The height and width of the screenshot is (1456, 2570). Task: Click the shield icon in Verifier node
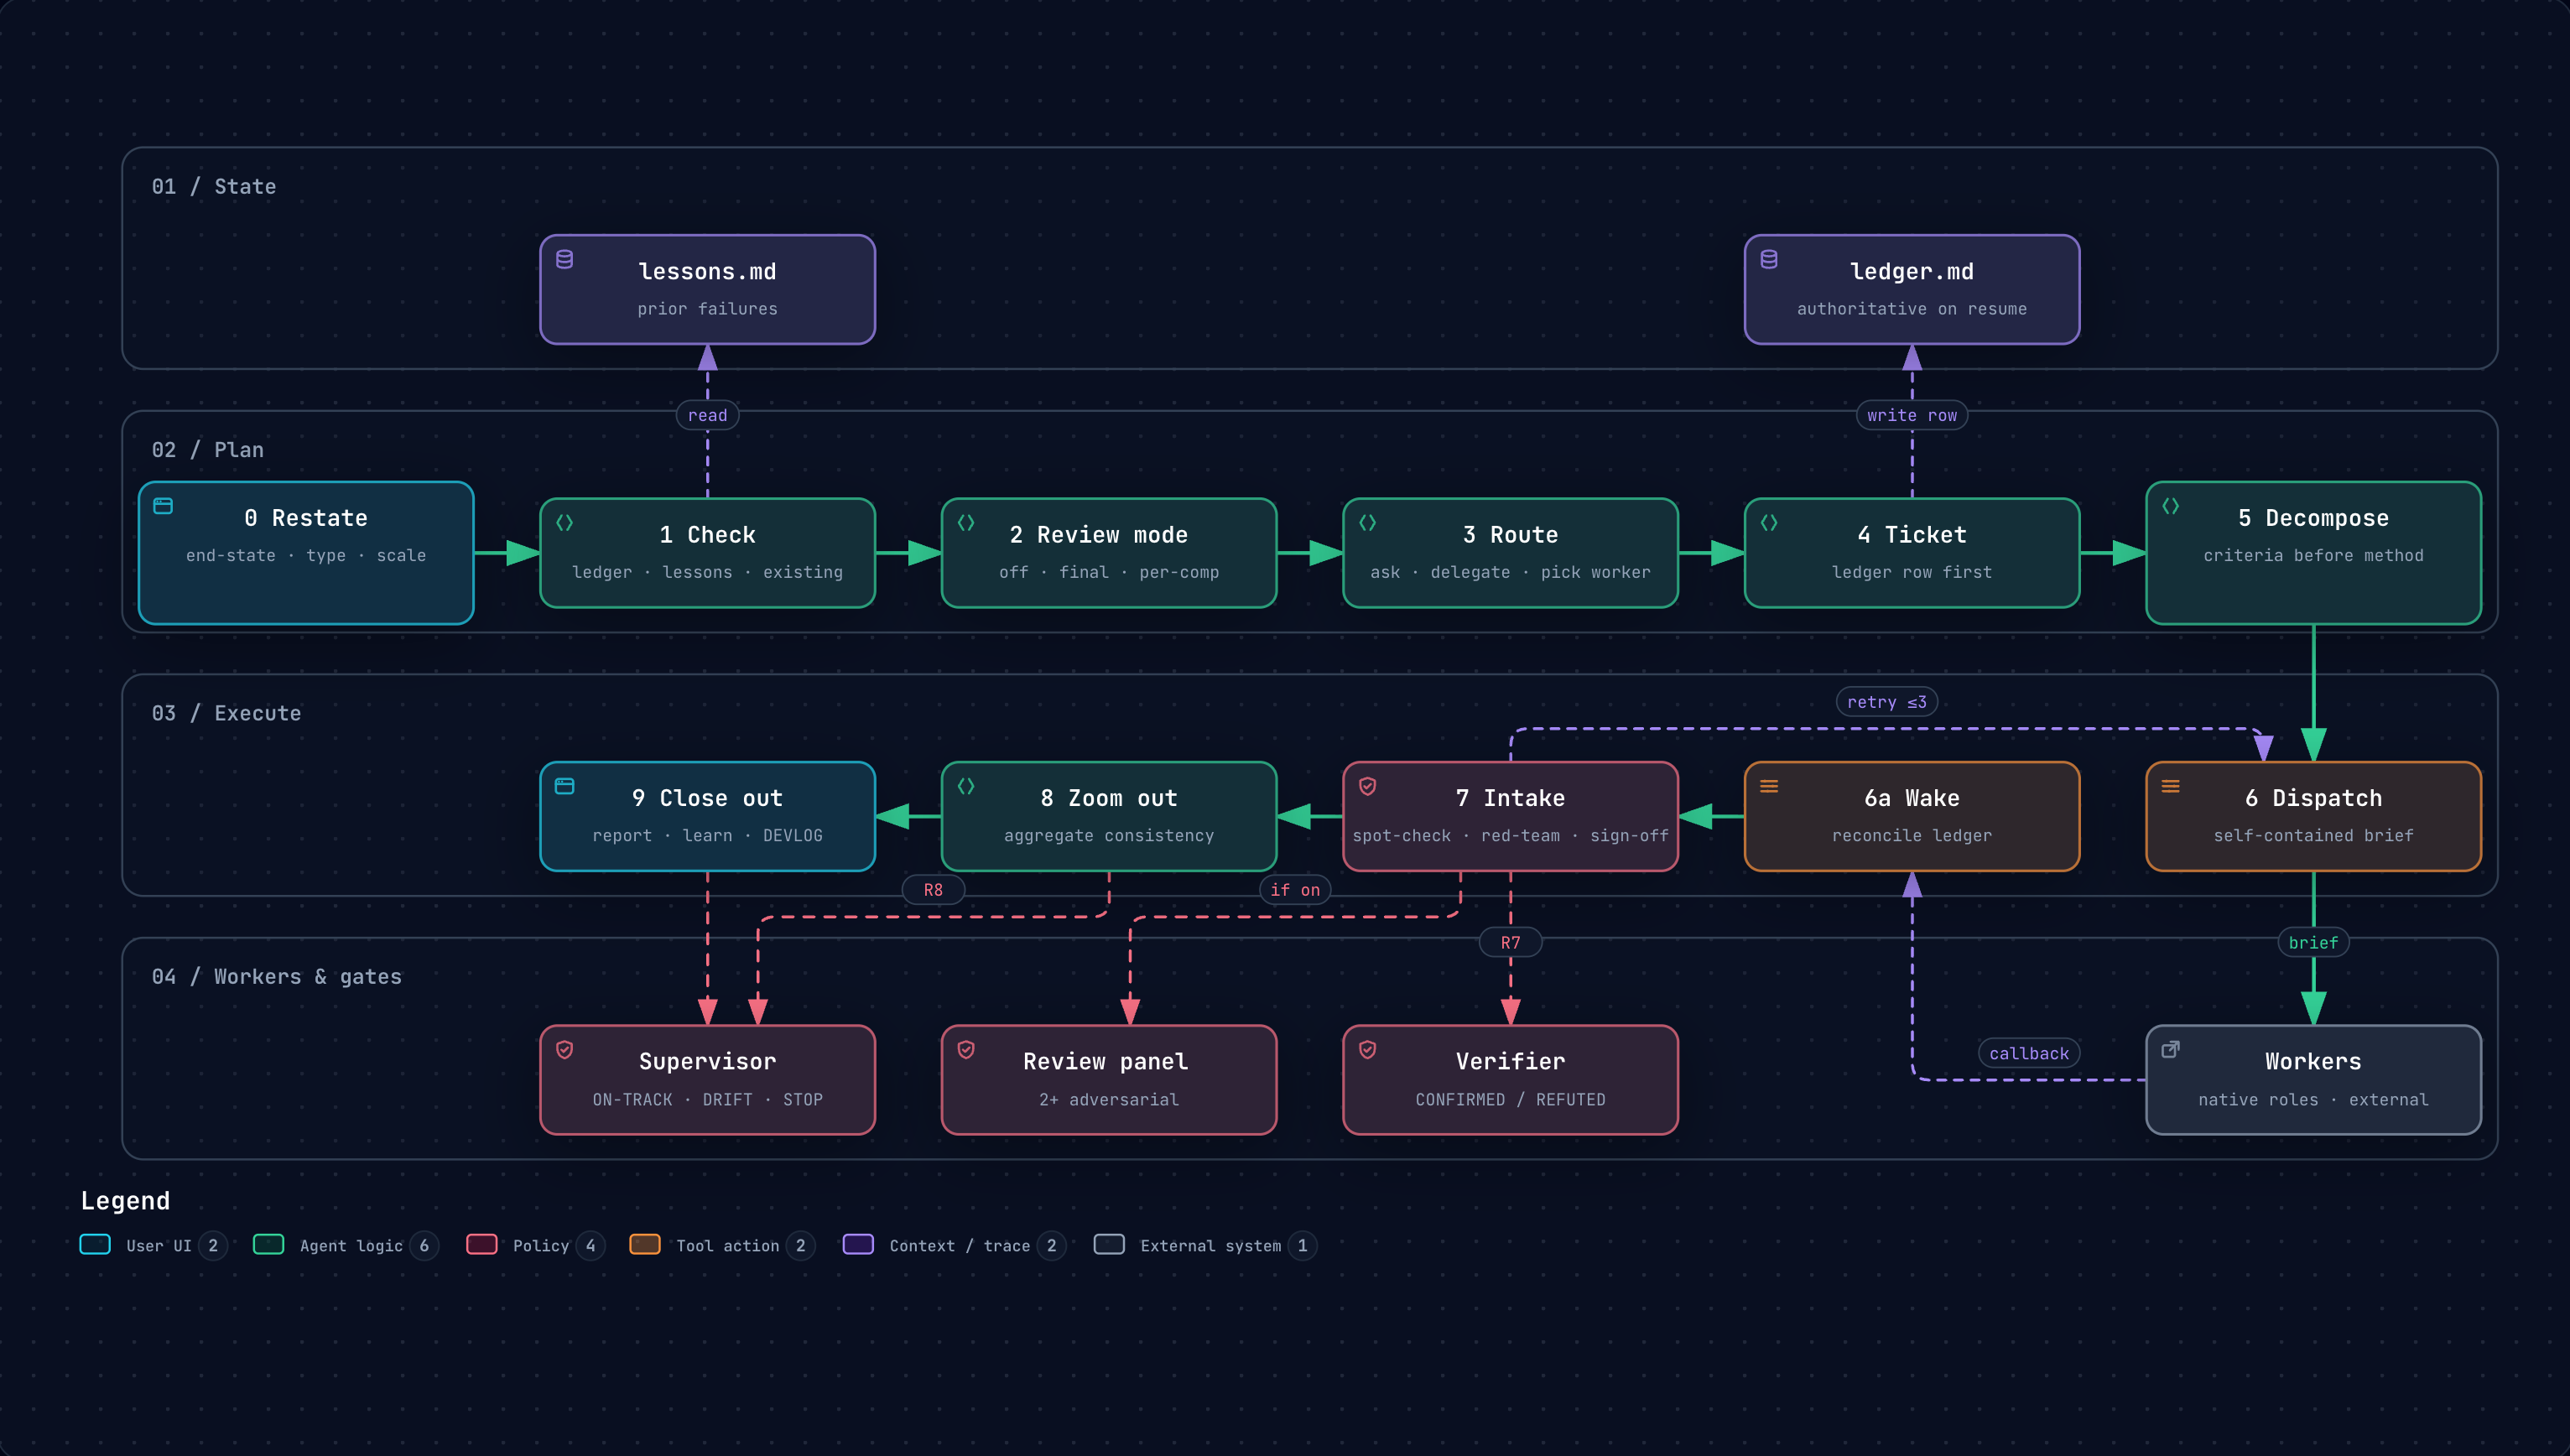(1367, 1049)
